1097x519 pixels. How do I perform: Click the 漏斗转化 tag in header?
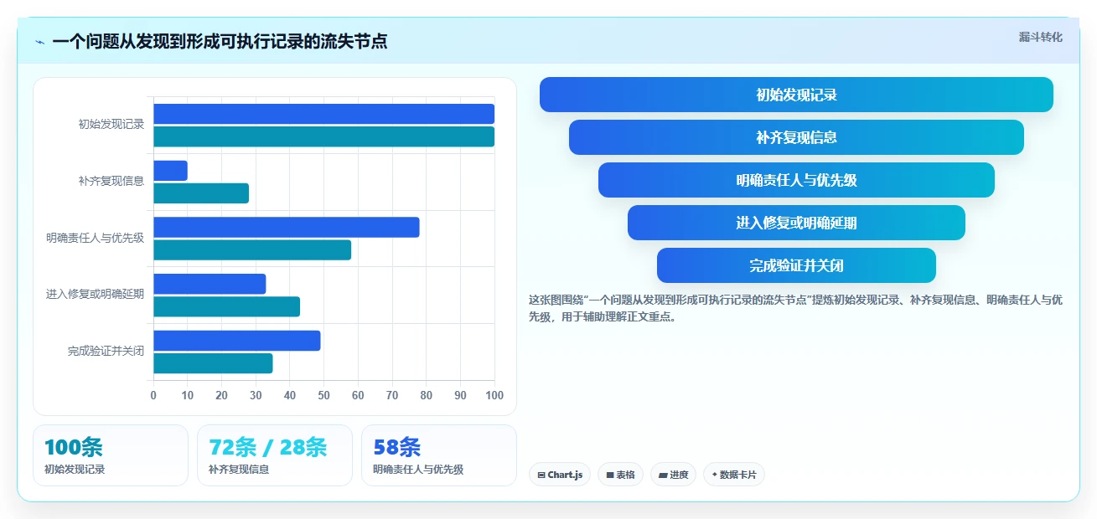[x=1040, y=37]
